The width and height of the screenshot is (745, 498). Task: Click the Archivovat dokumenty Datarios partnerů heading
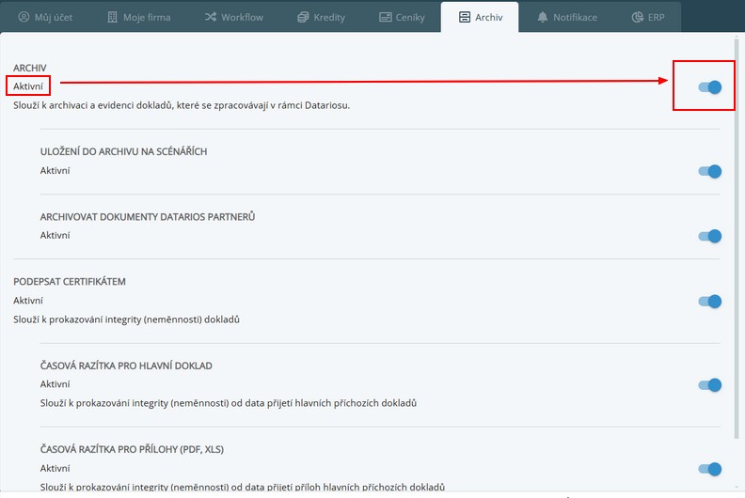148,217
